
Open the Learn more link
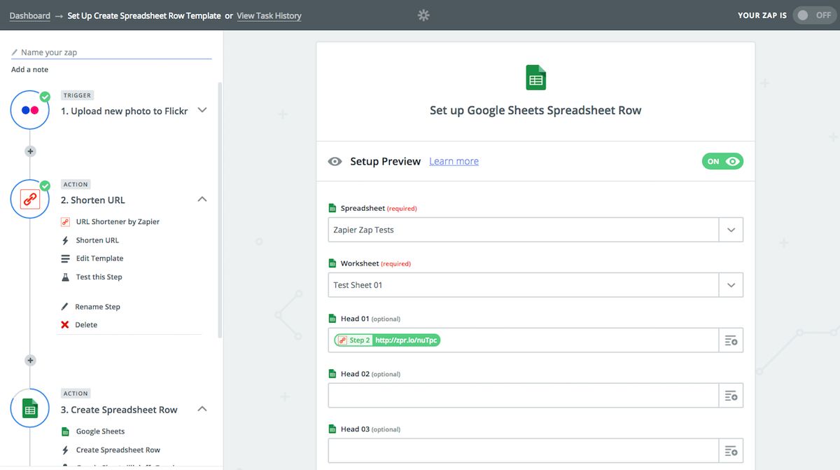pos(454,161)
